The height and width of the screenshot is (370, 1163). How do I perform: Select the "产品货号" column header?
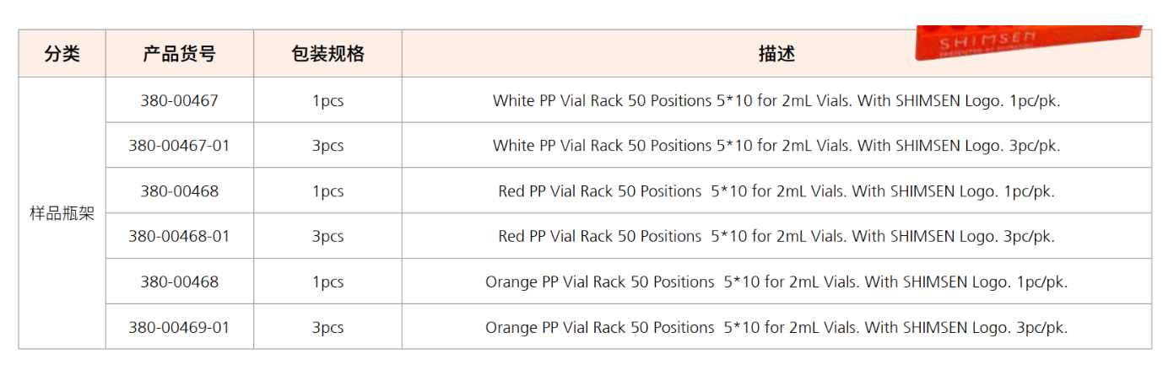point(179,54)
